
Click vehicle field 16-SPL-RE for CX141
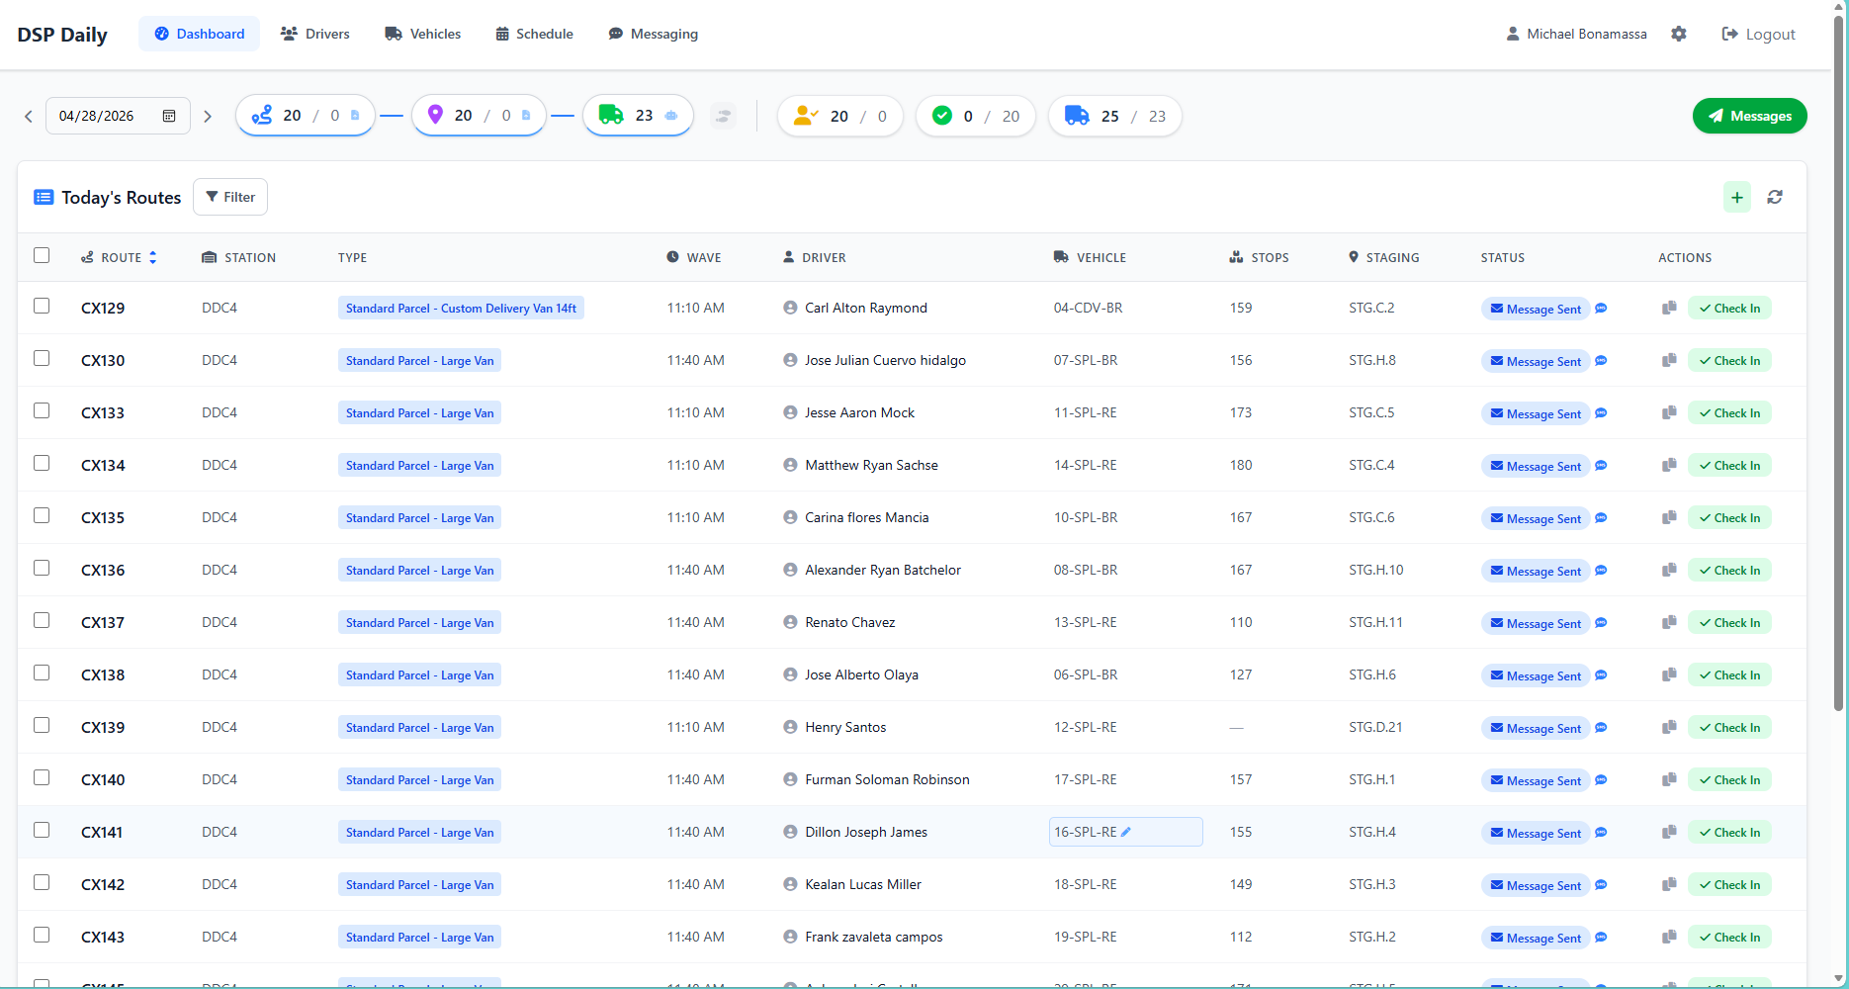point(1126,832)
